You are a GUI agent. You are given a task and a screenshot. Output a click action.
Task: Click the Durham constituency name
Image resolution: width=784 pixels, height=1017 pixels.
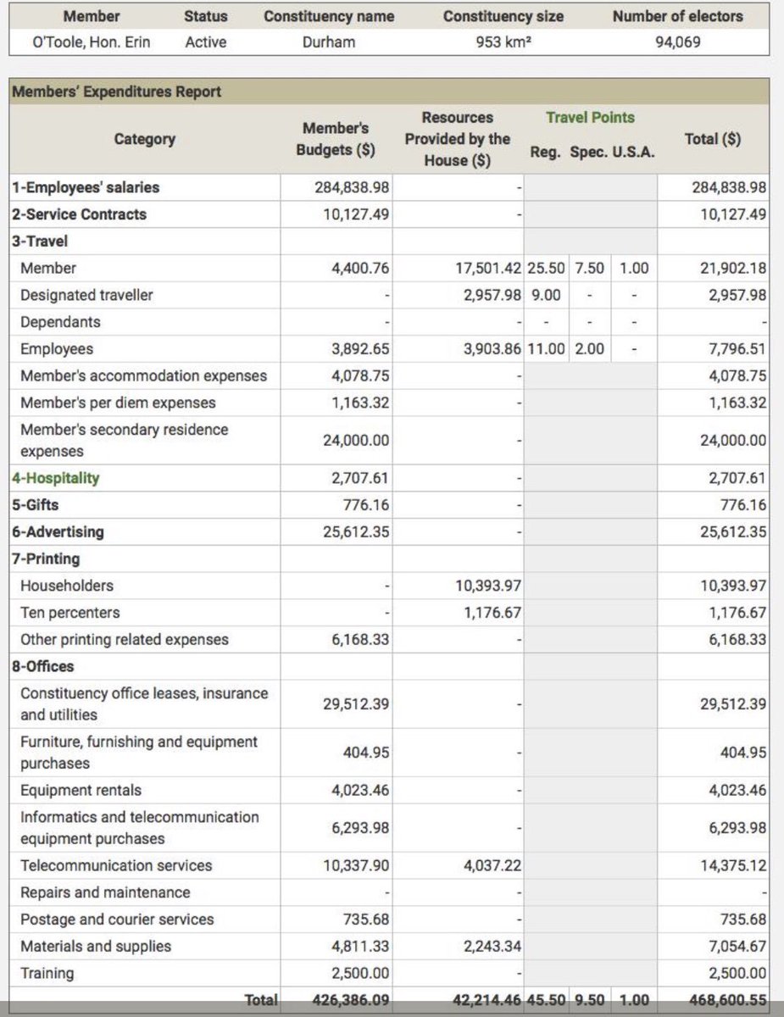pos(331,41)
